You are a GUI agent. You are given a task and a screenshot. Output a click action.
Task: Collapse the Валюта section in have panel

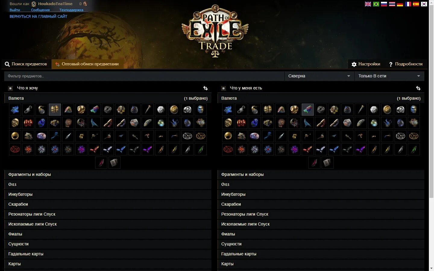(x=321, y=98)
